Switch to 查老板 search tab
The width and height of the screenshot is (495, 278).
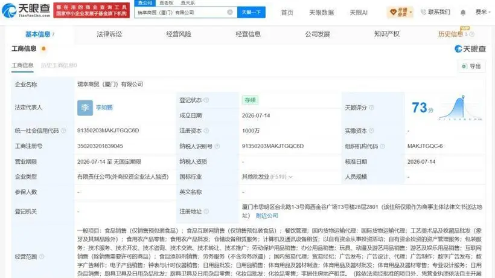(166, 3)
